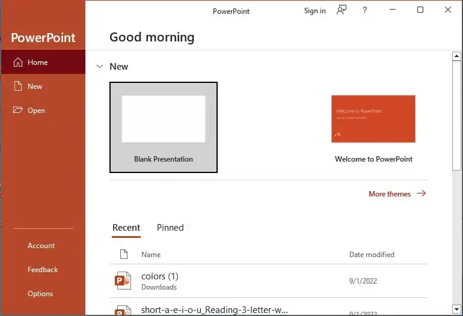The width and height of the screenshot is (463, 316).
Task: Minimize the PowerPoint window
Action: pos(393,10)
